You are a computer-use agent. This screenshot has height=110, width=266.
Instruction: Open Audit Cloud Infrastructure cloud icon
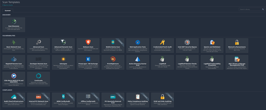coord(14,97)
